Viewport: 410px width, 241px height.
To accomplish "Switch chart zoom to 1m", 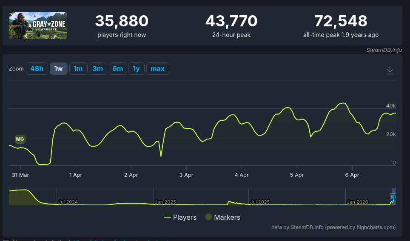I will click(78, 69).
